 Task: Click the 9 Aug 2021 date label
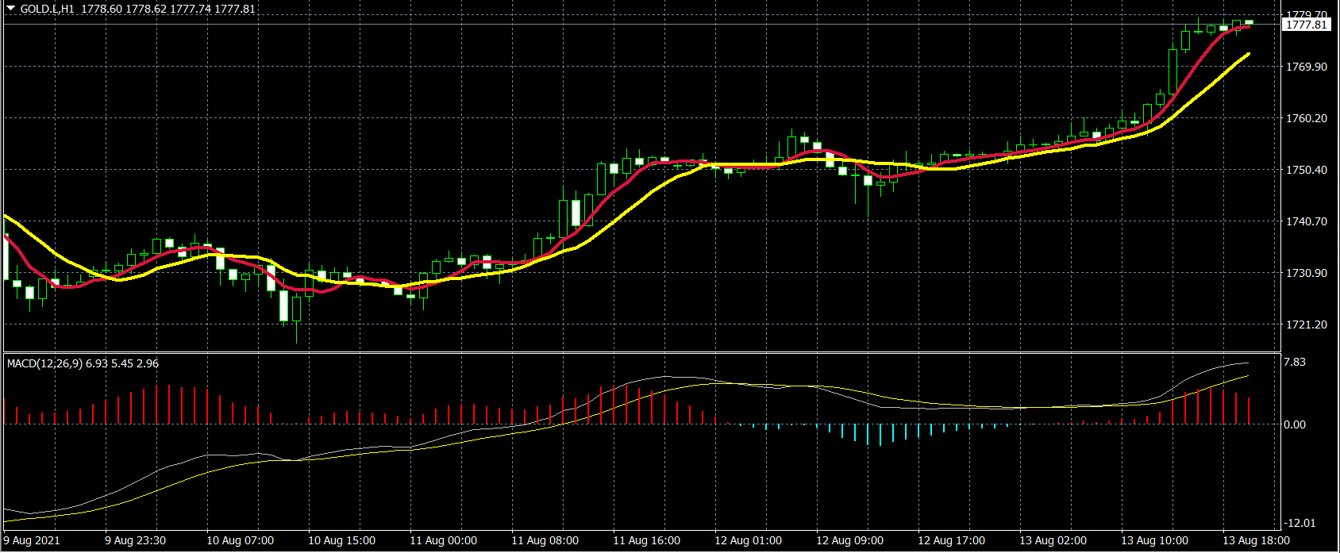click(x=31, y=540)
